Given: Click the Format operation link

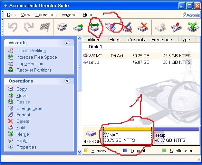Looking at the screenshot, I should pos(23,115).
